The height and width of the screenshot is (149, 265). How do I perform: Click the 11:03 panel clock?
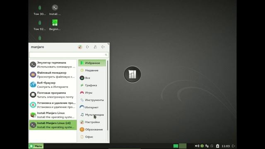click(x=226, y=146)
